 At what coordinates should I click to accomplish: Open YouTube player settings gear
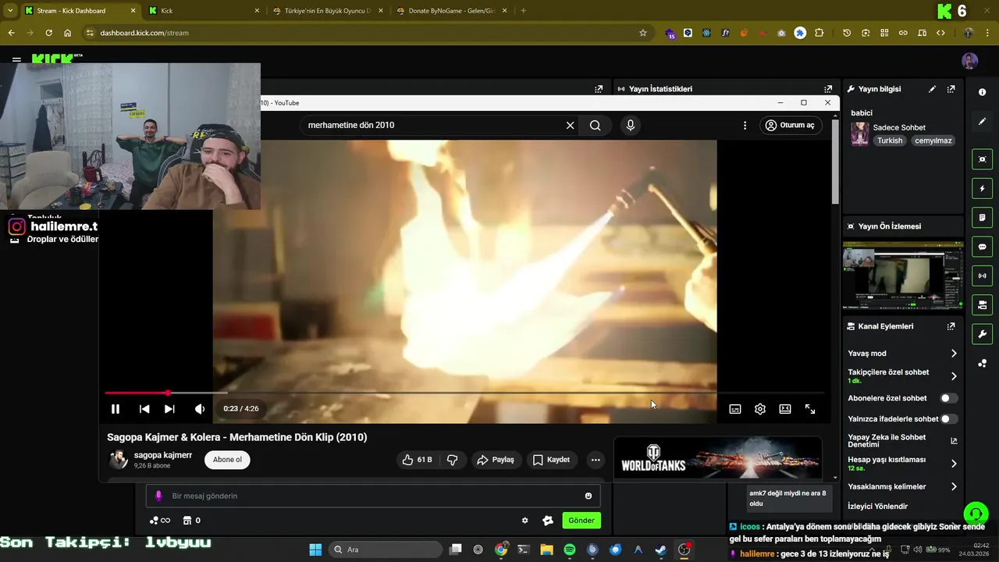[760, 409]
